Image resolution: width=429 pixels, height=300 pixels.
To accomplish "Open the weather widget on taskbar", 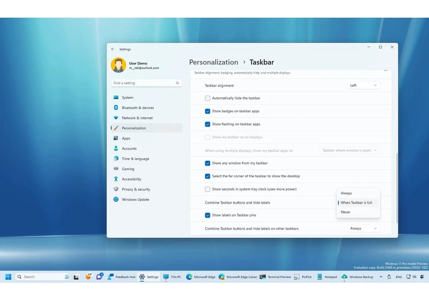I will [x=88, y=276].
